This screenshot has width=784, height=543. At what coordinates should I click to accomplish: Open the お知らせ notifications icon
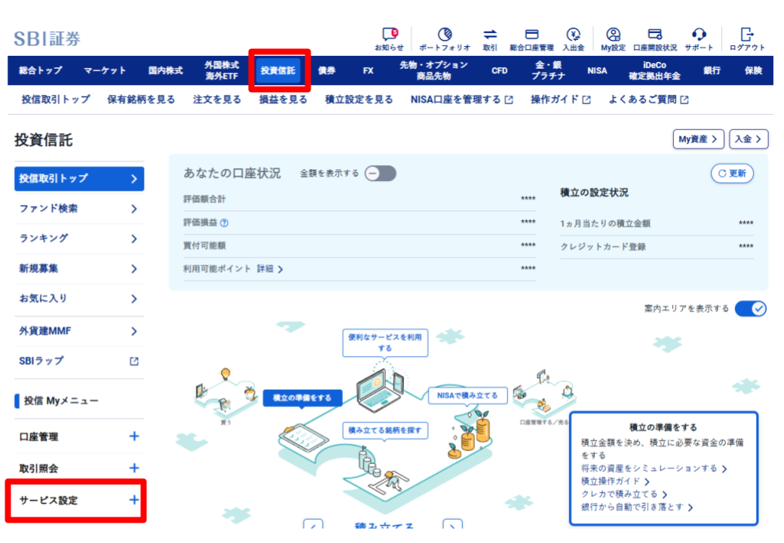[x=390, y=35]
